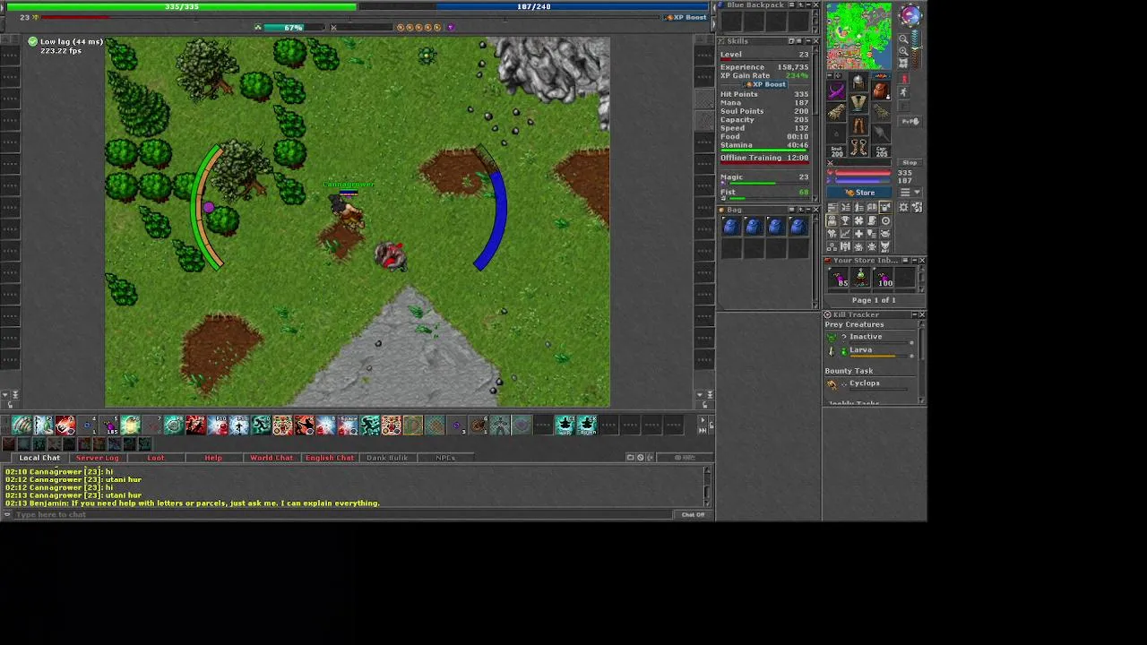Image resolution: width=1147 pixels, height=645 pixels.
Task: Use the first action bar spell icon
Action: pos(22,425)
